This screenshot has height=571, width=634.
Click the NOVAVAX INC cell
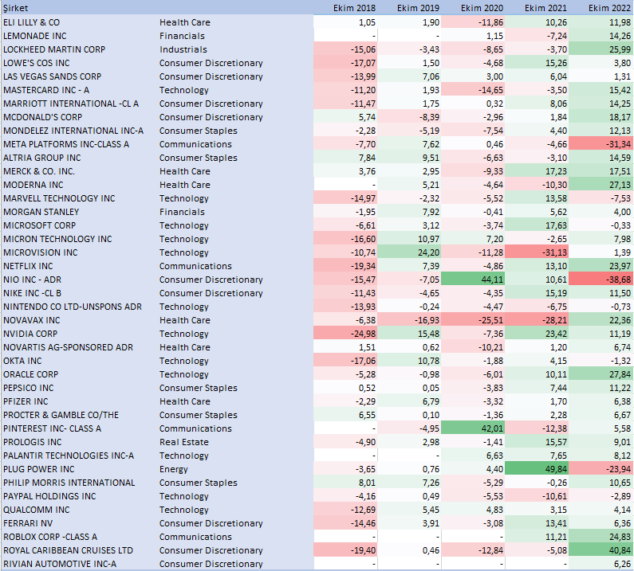click(x=32, y=320)
